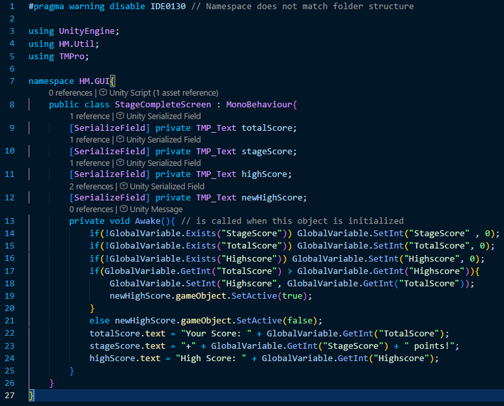504x406 pixels.
Task: Click Unity cube icon above the highScore field
Action: pyautogui.click(x=120, y=162)
